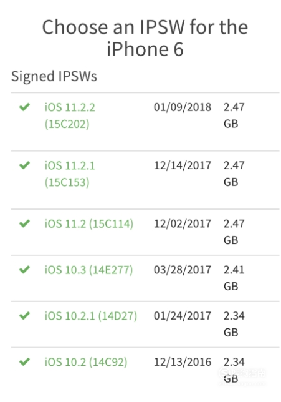Click the signed checkmark for iOS 11.2
Screen dimensions: 281x402
tap(24, 223)
